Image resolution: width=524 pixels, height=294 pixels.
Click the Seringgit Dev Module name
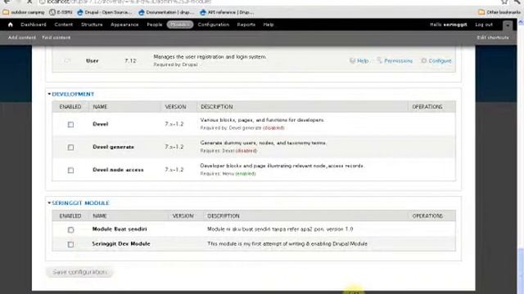coord(121,244)
